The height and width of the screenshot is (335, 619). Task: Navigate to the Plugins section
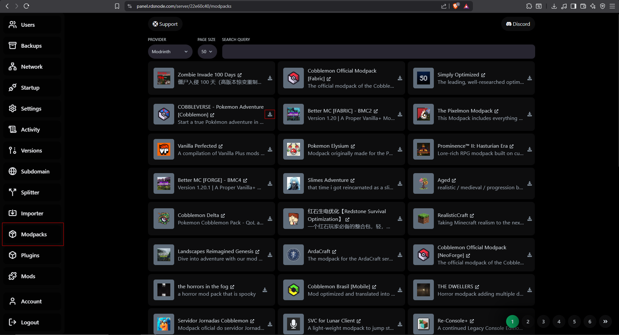click(x=30, y=255)
